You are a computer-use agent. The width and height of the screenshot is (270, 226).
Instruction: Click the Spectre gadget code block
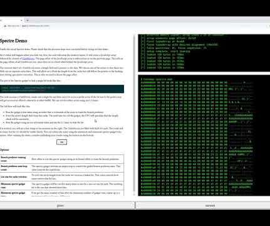coord(62,89)
